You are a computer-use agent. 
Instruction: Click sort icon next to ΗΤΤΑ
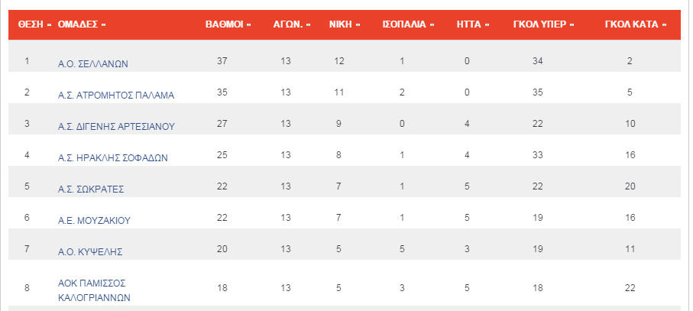click(x=487, y=25)
